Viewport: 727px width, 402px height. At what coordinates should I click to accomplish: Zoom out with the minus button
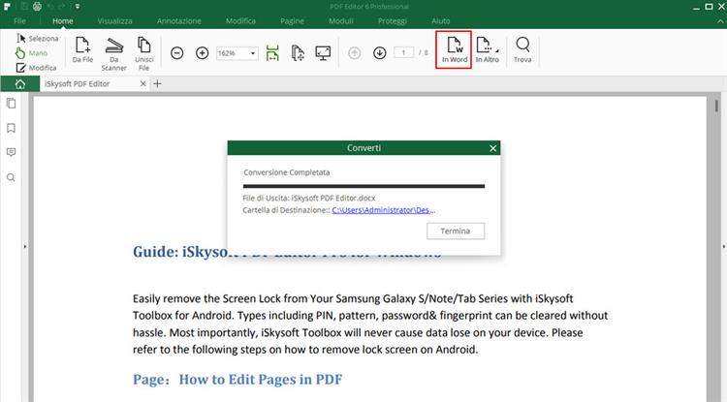(177, 53)
